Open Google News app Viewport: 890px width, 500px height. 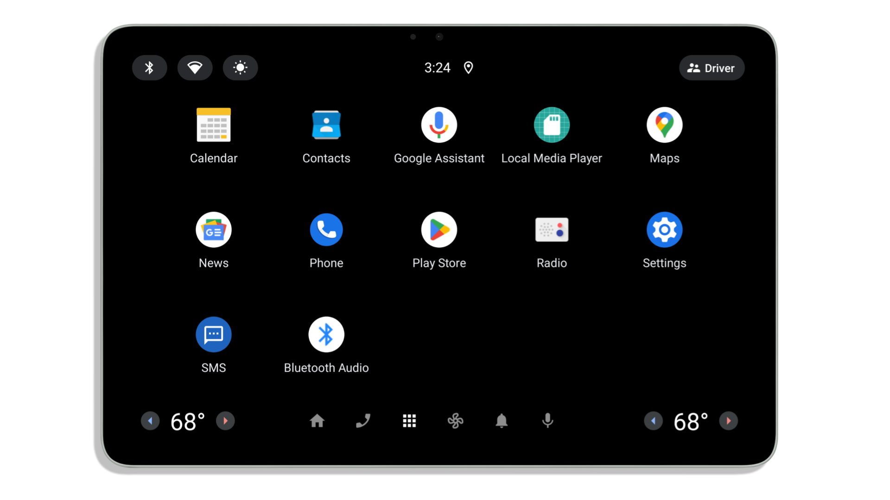click(x=213, y=230)
